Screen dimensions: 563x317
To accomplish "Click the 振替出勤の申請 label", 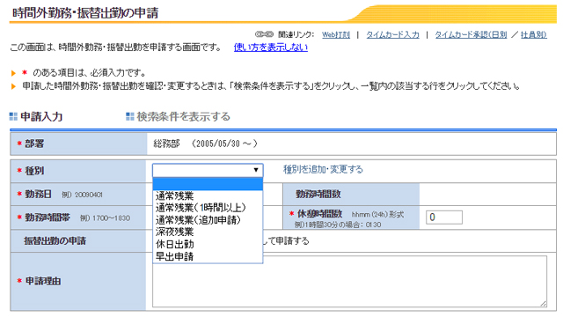I will point(55,240).
